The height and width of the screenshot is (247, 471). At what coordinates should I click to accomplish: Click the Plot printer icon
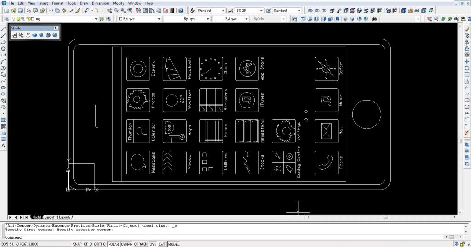coord(29,11)
